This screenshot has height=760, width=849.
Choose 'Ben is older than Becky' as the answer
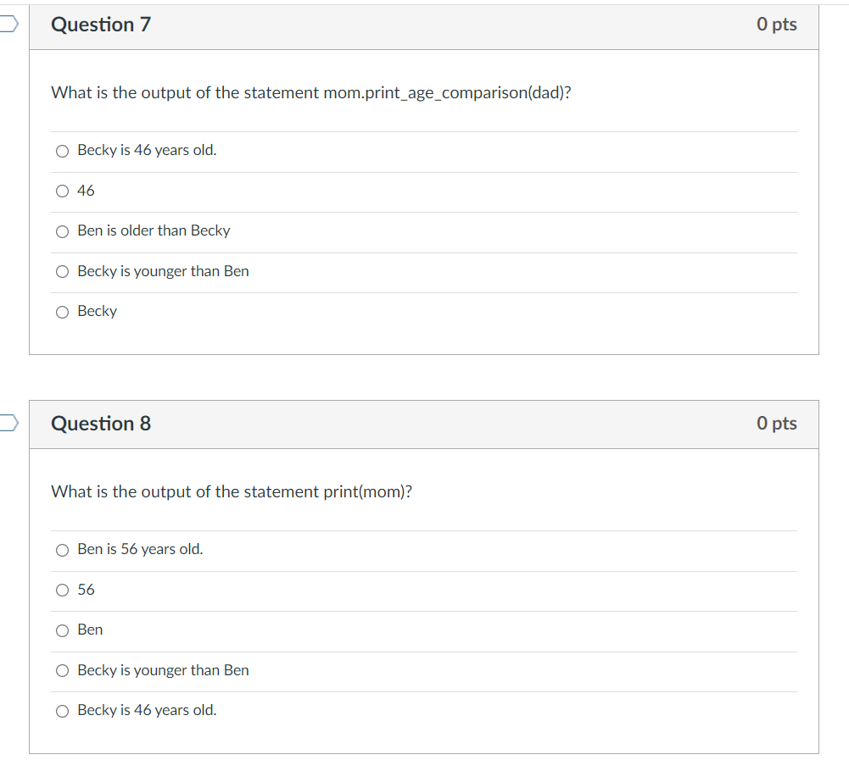click(62, 230)
